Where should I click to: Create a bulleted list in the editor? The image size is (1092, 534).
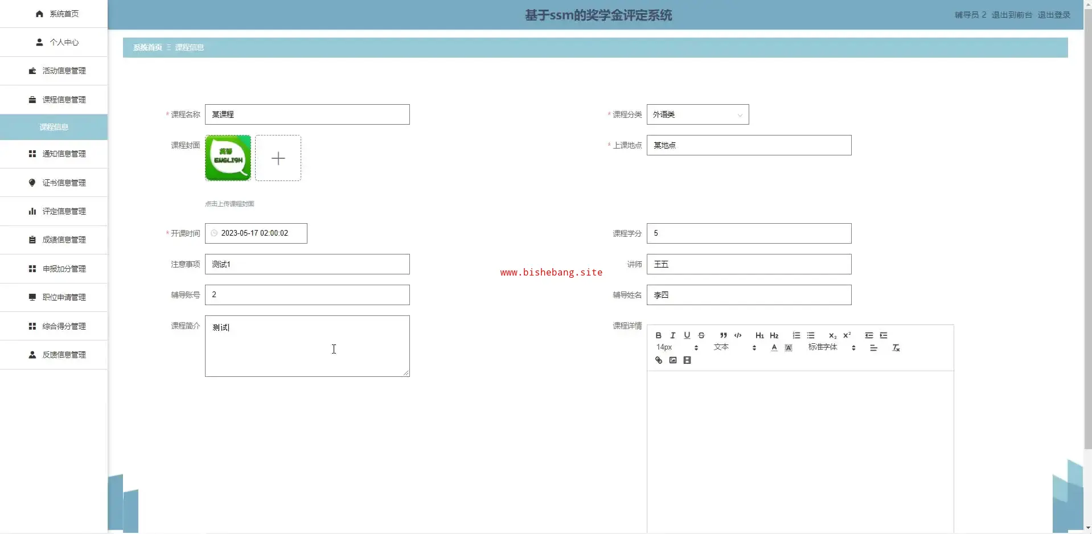coord(811,335)
